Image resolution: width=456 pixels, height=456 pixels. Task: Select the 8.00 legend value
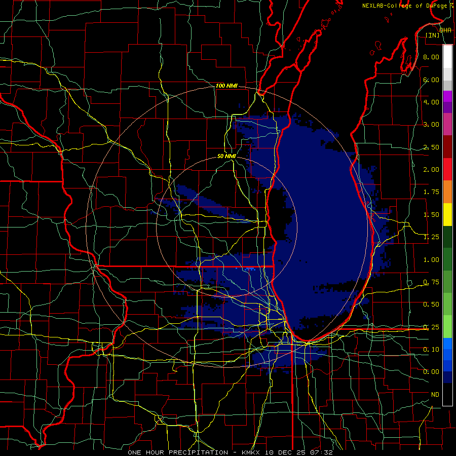tap(431, 57)
